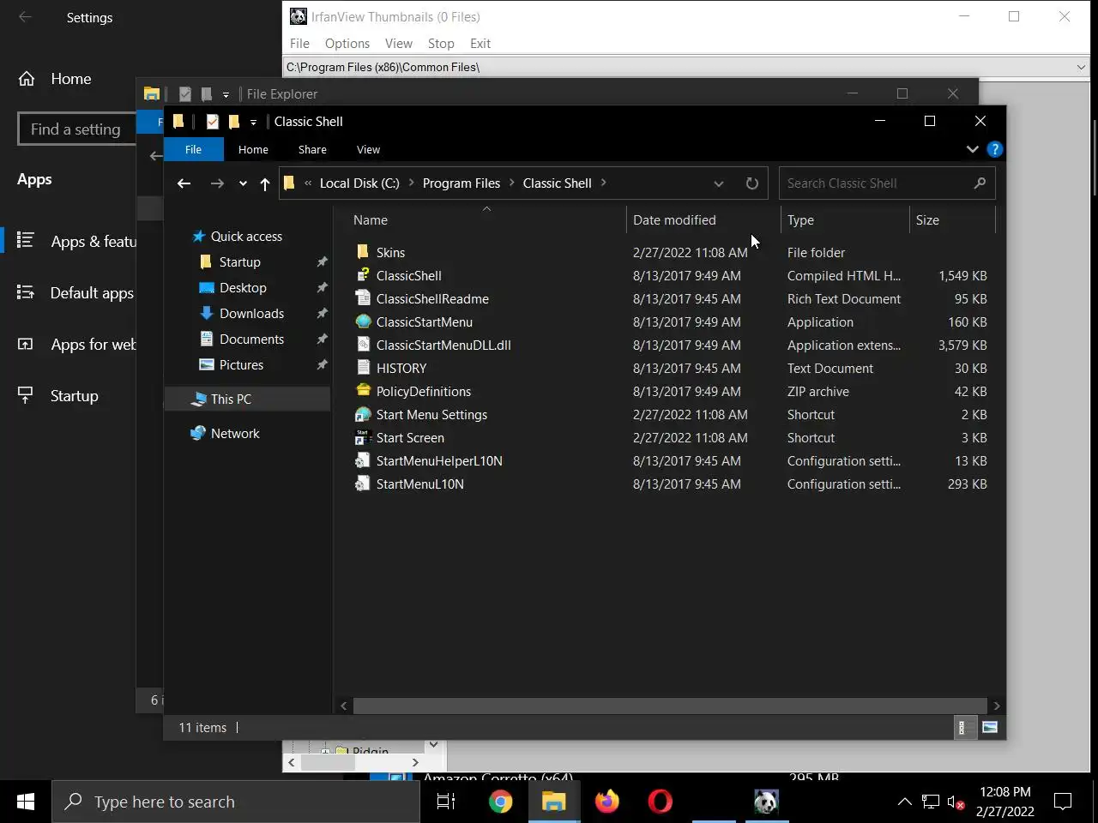Select the ClassicStartMenuDLL.dll file icon
Screen dimensions: 1098x823
pos(363,345)
